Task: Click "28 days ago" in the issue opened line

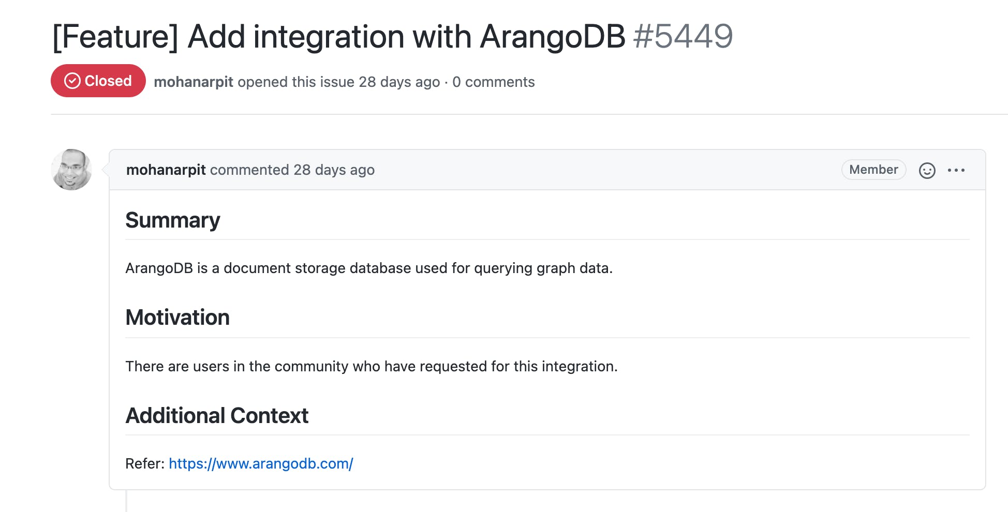Action: (x=399, y=82)
